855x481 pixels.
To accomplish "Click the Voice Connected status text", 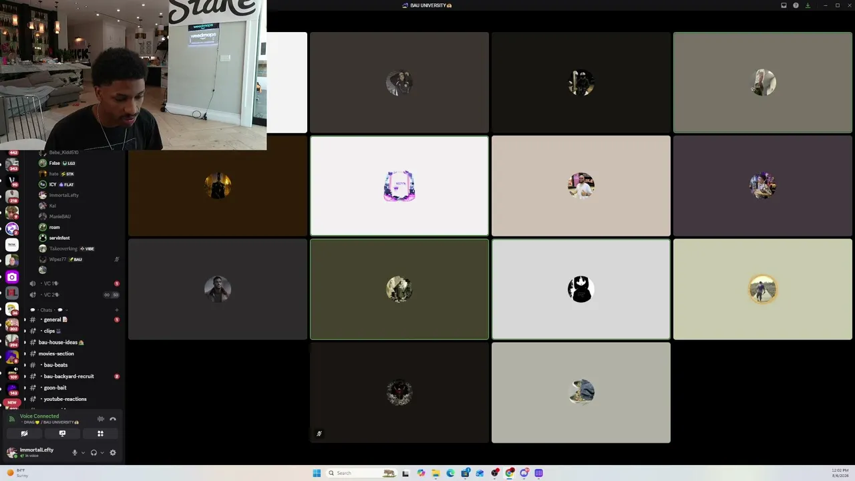I will click(x=39, y=416).
